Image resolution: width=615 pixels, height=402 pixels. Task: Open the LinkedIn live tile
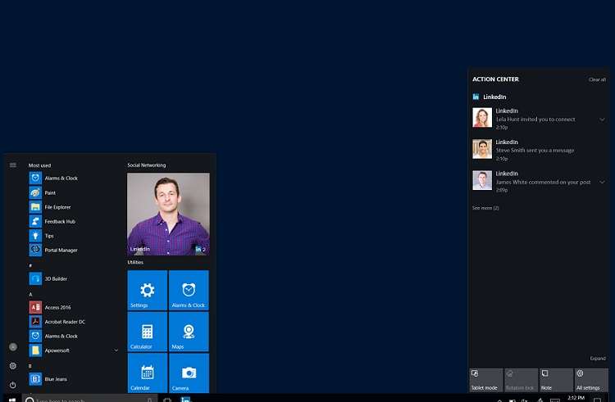[168, 215]
